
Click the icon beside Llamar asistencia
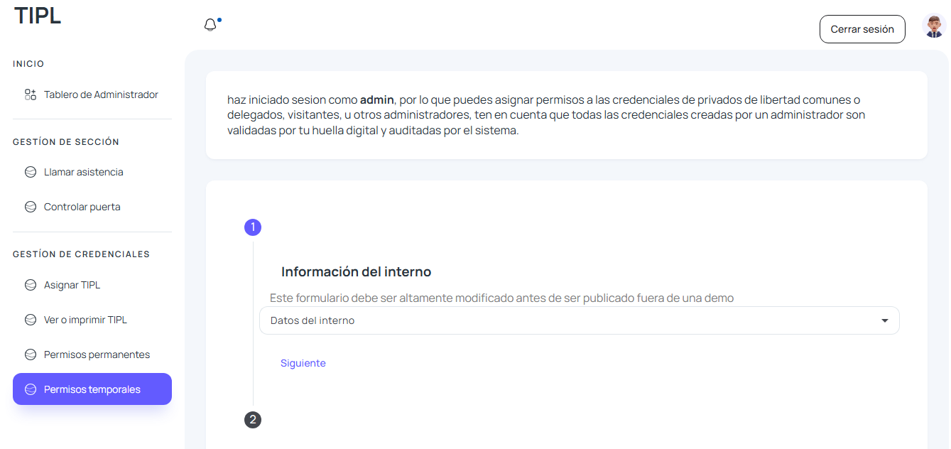point(31,172)
